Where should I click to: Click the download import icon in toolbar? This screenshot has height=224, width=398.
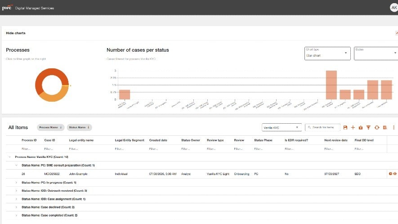click(360, 127)
